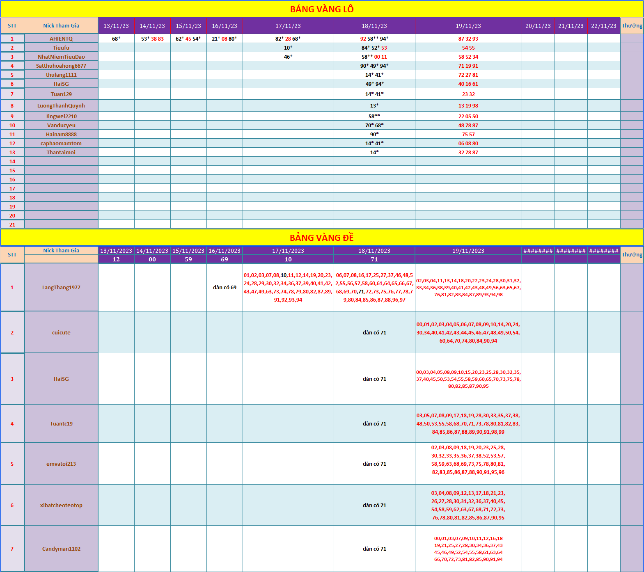
Task: Click the Candyman1102 nickname cell
Action: tap(61, 549)
